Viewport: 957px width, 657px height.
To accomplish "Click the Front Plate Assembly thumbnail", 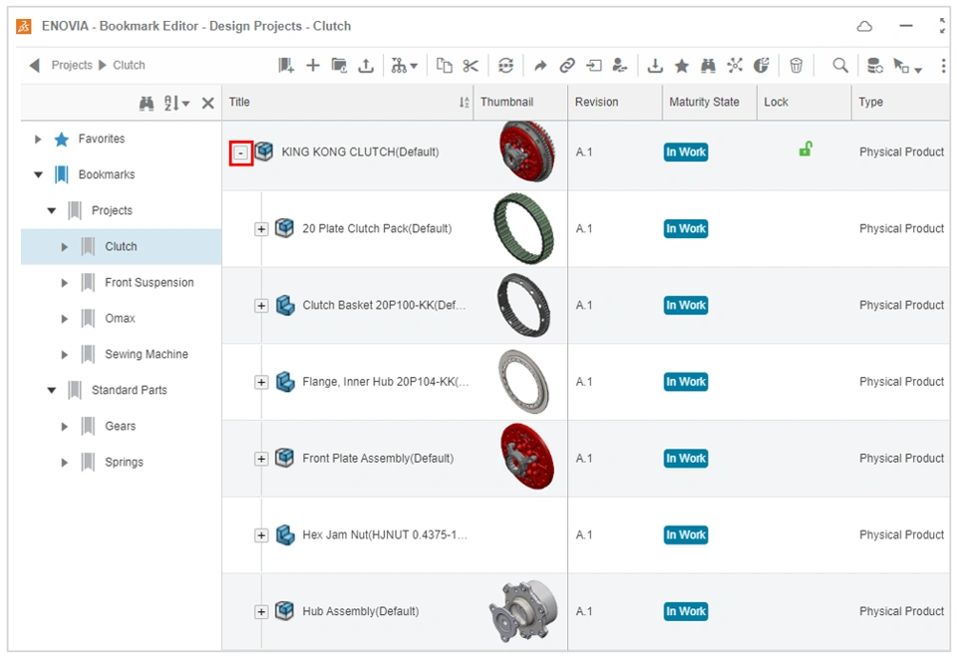I will tap(526, 457).
